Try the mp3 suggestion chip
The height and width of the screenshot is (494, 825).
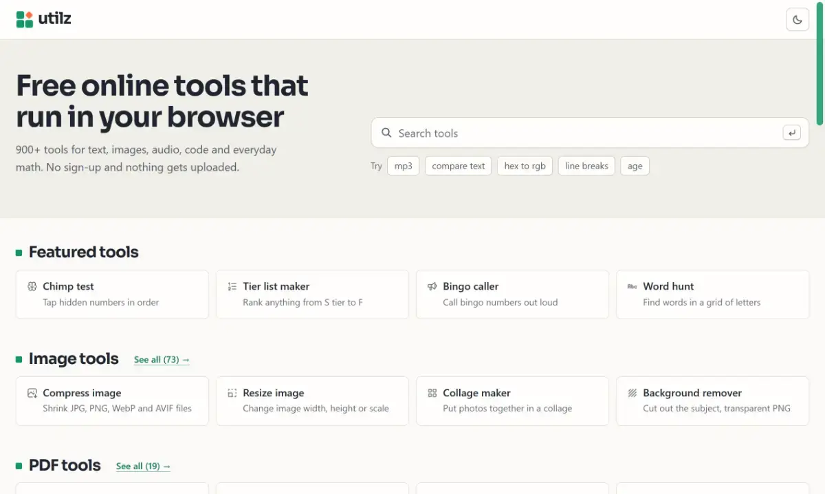[x=404, y=166]
